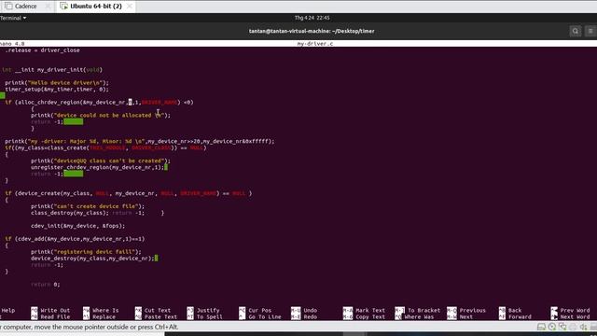Click the device_destroy(my_class,my_device_nr) line
The width and height of the screenshot is (597, 336).
click(x=92, y=259)
